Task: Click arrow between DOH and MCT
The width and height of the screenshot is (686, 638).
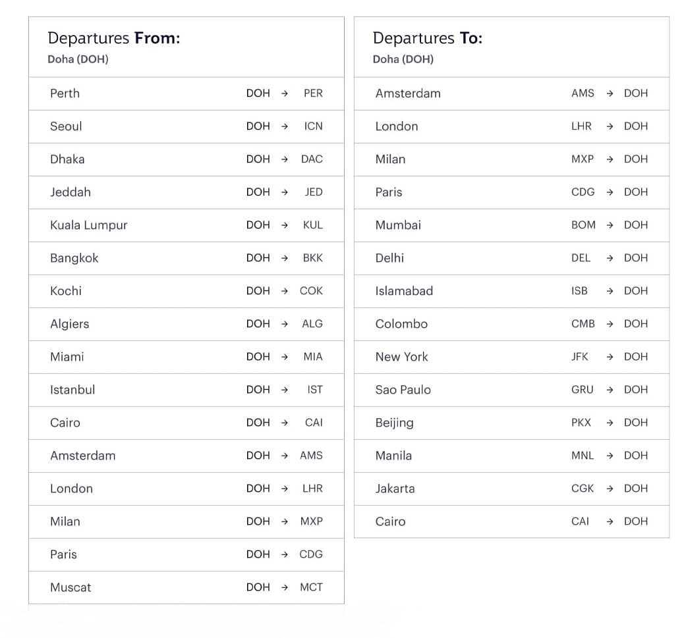Action: point(285,587)
